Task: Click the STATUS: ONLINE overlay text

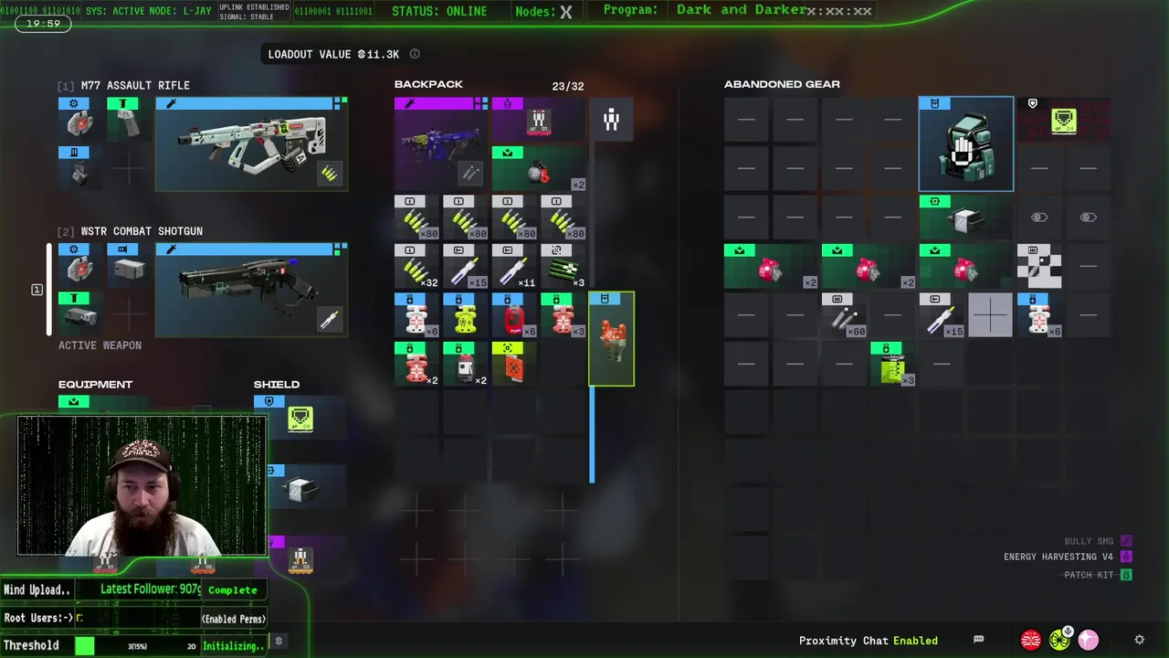Action: pos(439,11)
